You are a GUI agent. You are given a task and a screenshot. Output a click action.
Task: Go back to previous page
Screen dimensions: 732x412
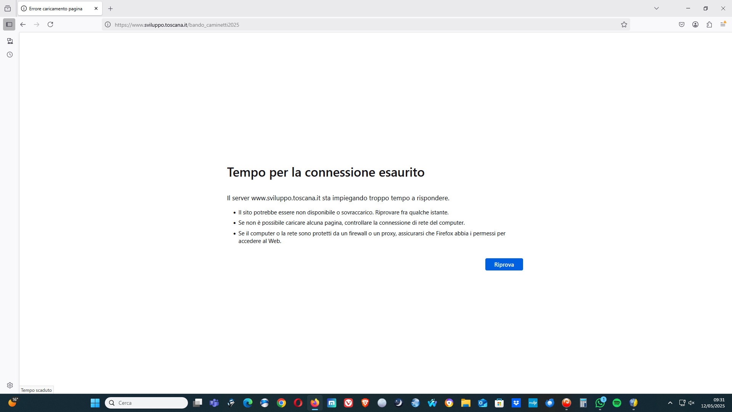pyautogui.click(x=23, y=24)
